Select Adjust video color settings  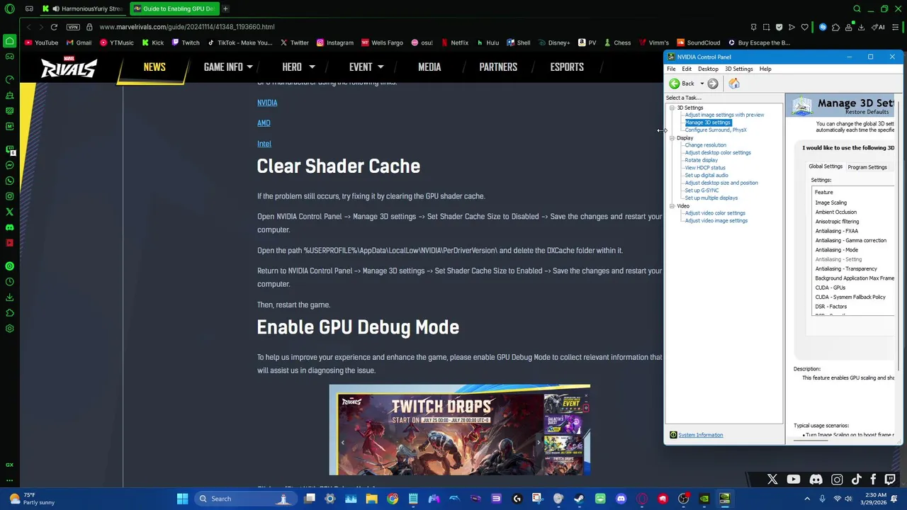click(x=715, y=213)
